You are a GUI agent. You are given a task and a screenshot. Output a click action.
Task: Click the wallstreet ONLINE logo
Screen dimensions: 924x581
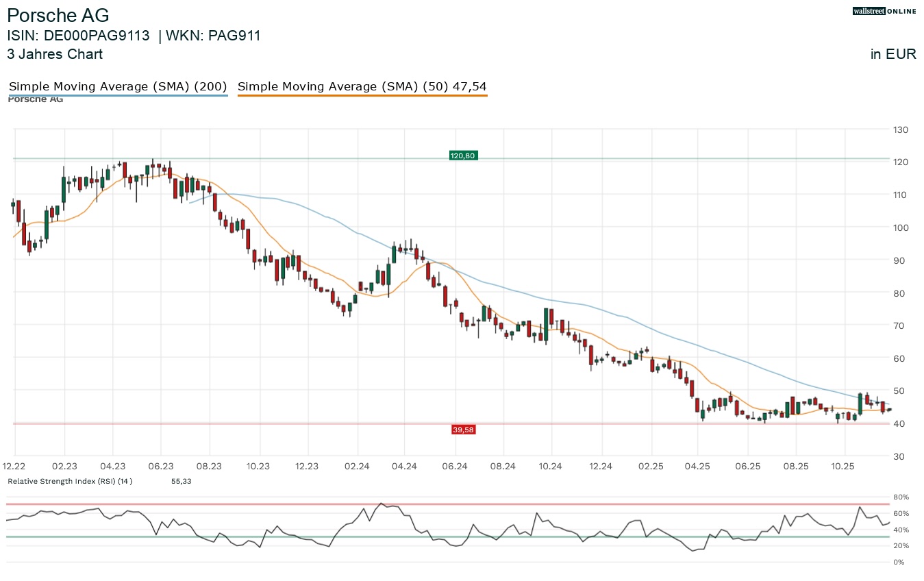pyautogui.click(x=884, y=11)
